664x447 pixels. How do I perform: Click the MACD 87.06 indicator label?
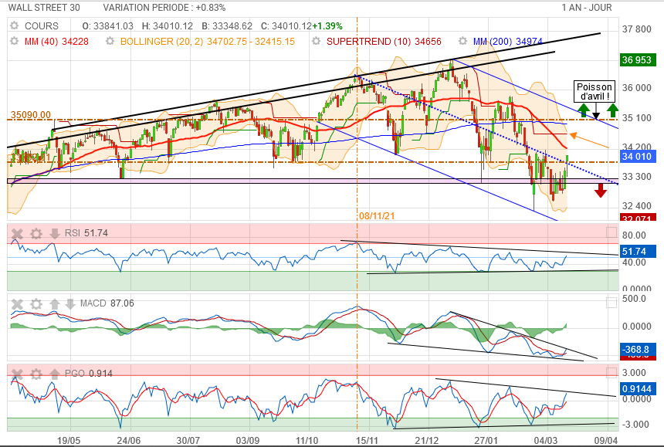107,303
